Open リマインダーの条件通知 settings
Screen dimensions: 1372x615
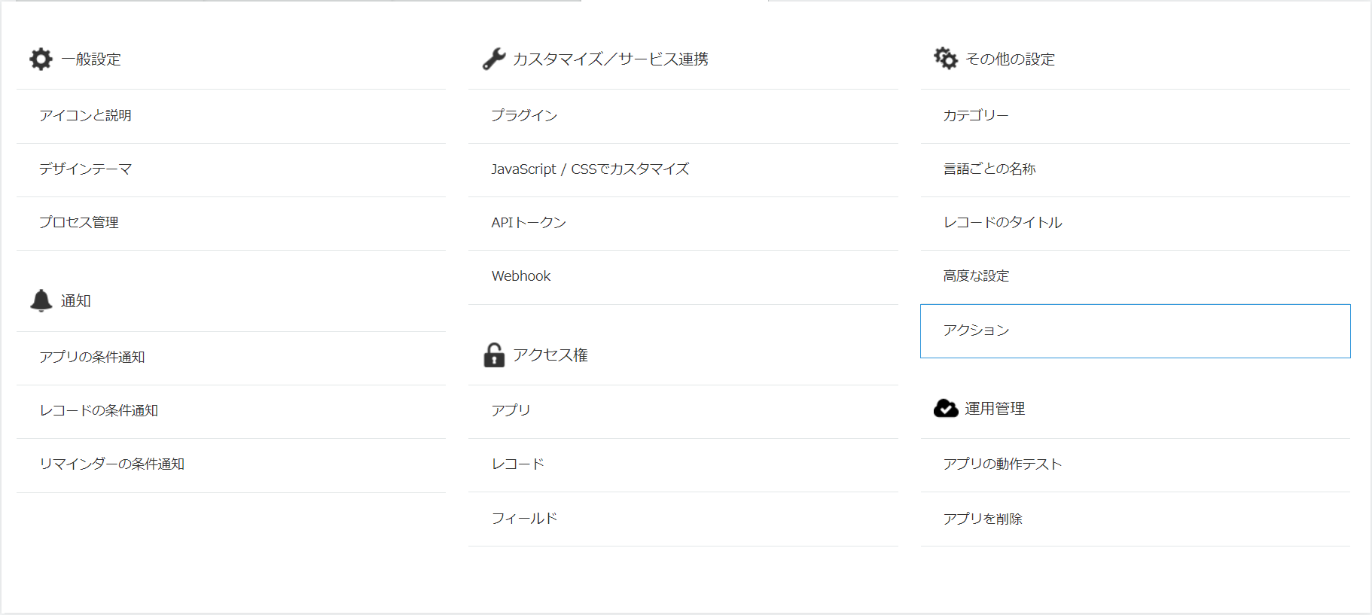[x=231, y=464]
